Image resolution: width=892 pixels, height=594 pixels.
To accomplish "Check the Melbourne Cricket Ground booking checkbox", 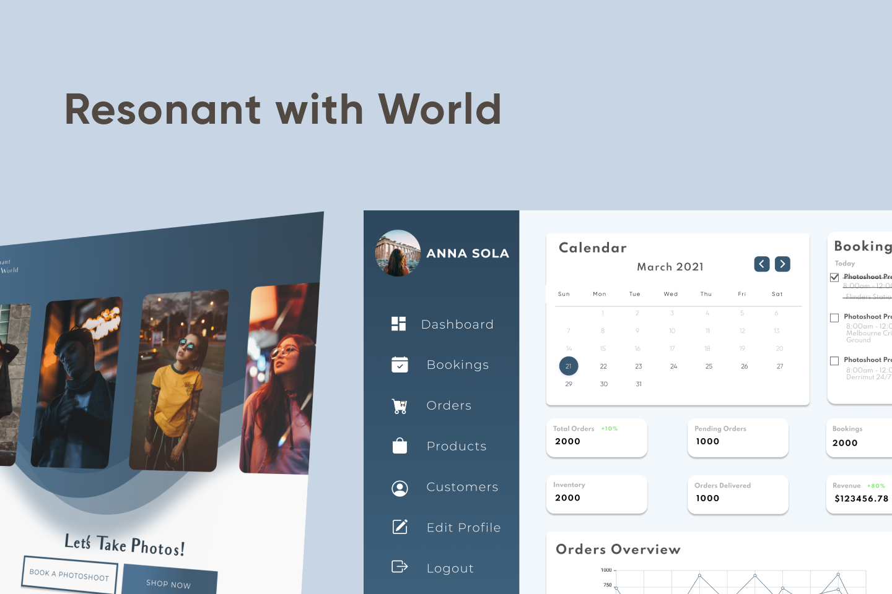I will [834, 317].
